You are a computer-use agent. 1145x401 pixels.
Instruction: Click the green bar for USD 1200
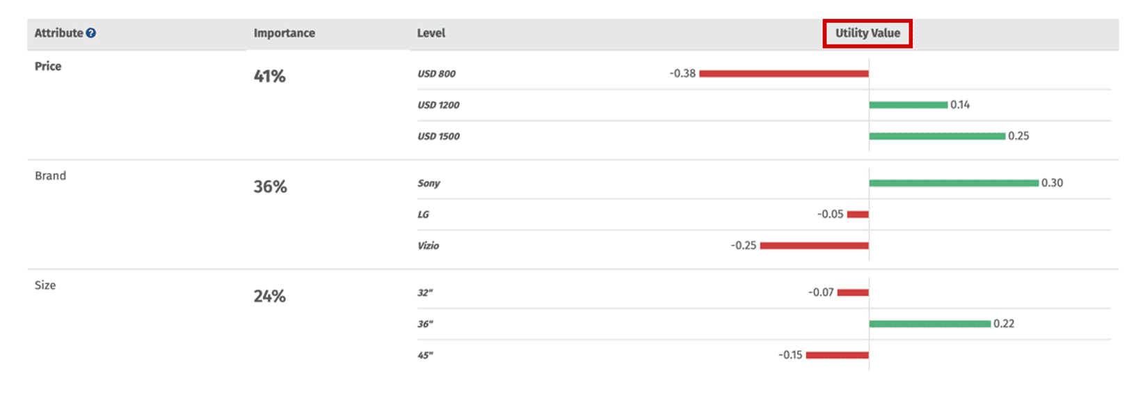click(908, 105)
